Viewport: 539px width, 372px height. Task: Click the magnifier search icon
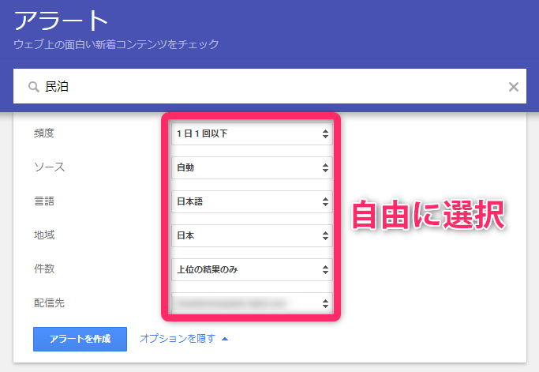coord(34,87)
